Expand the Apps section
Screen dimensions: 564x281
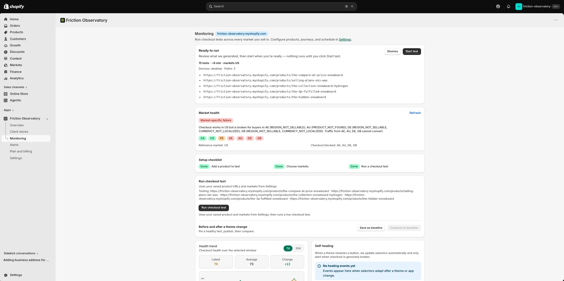9,110
